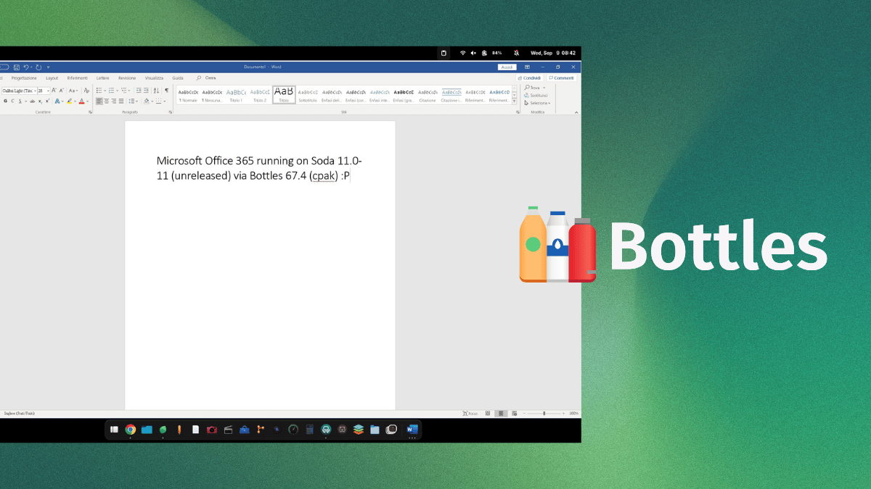Click Sostituisci in Modifica group
871x489 pixels.
536,96
